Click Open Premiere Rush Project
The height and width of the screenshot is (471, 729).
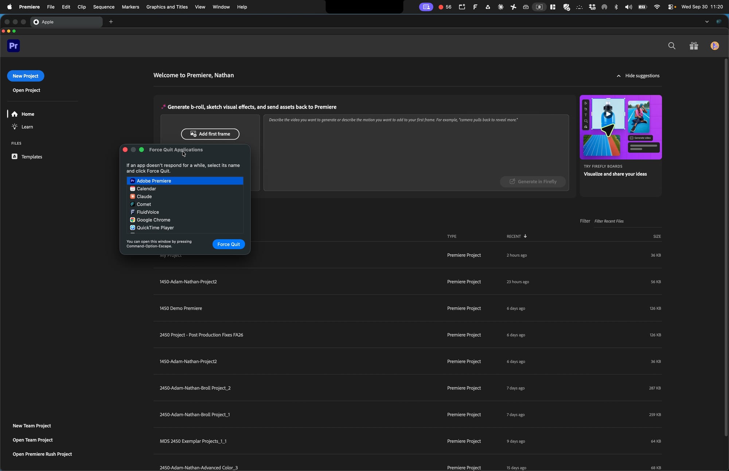click(x=42, y=454)
